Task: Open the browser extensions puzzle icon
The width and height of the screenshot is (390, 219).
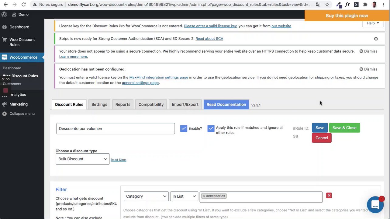Action: (365, 5)
